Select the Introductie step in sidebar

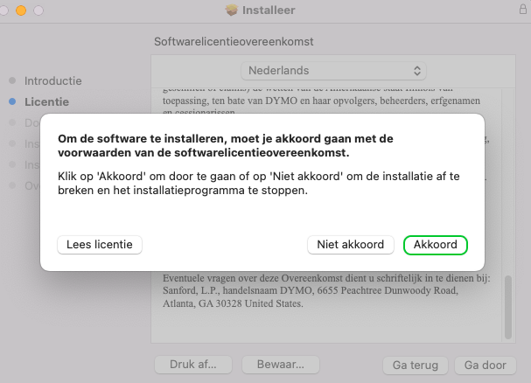coord(52,80)
